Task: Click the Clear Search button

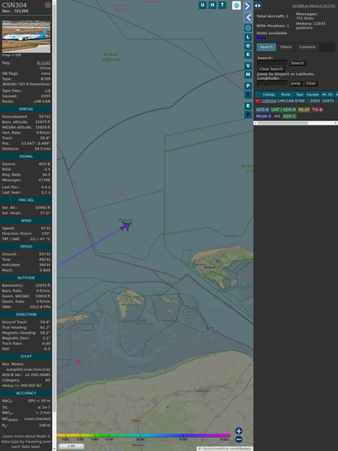Action: pyautogui.click(x=271, y=68)
